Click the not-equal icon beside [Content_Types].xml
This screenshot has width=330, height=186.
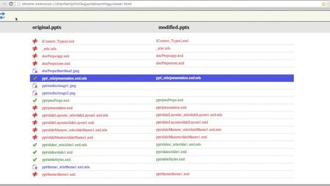point(35,41)
